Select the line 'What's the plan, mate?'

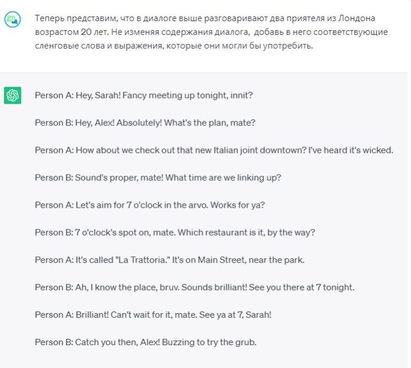(x=145, y=122)
